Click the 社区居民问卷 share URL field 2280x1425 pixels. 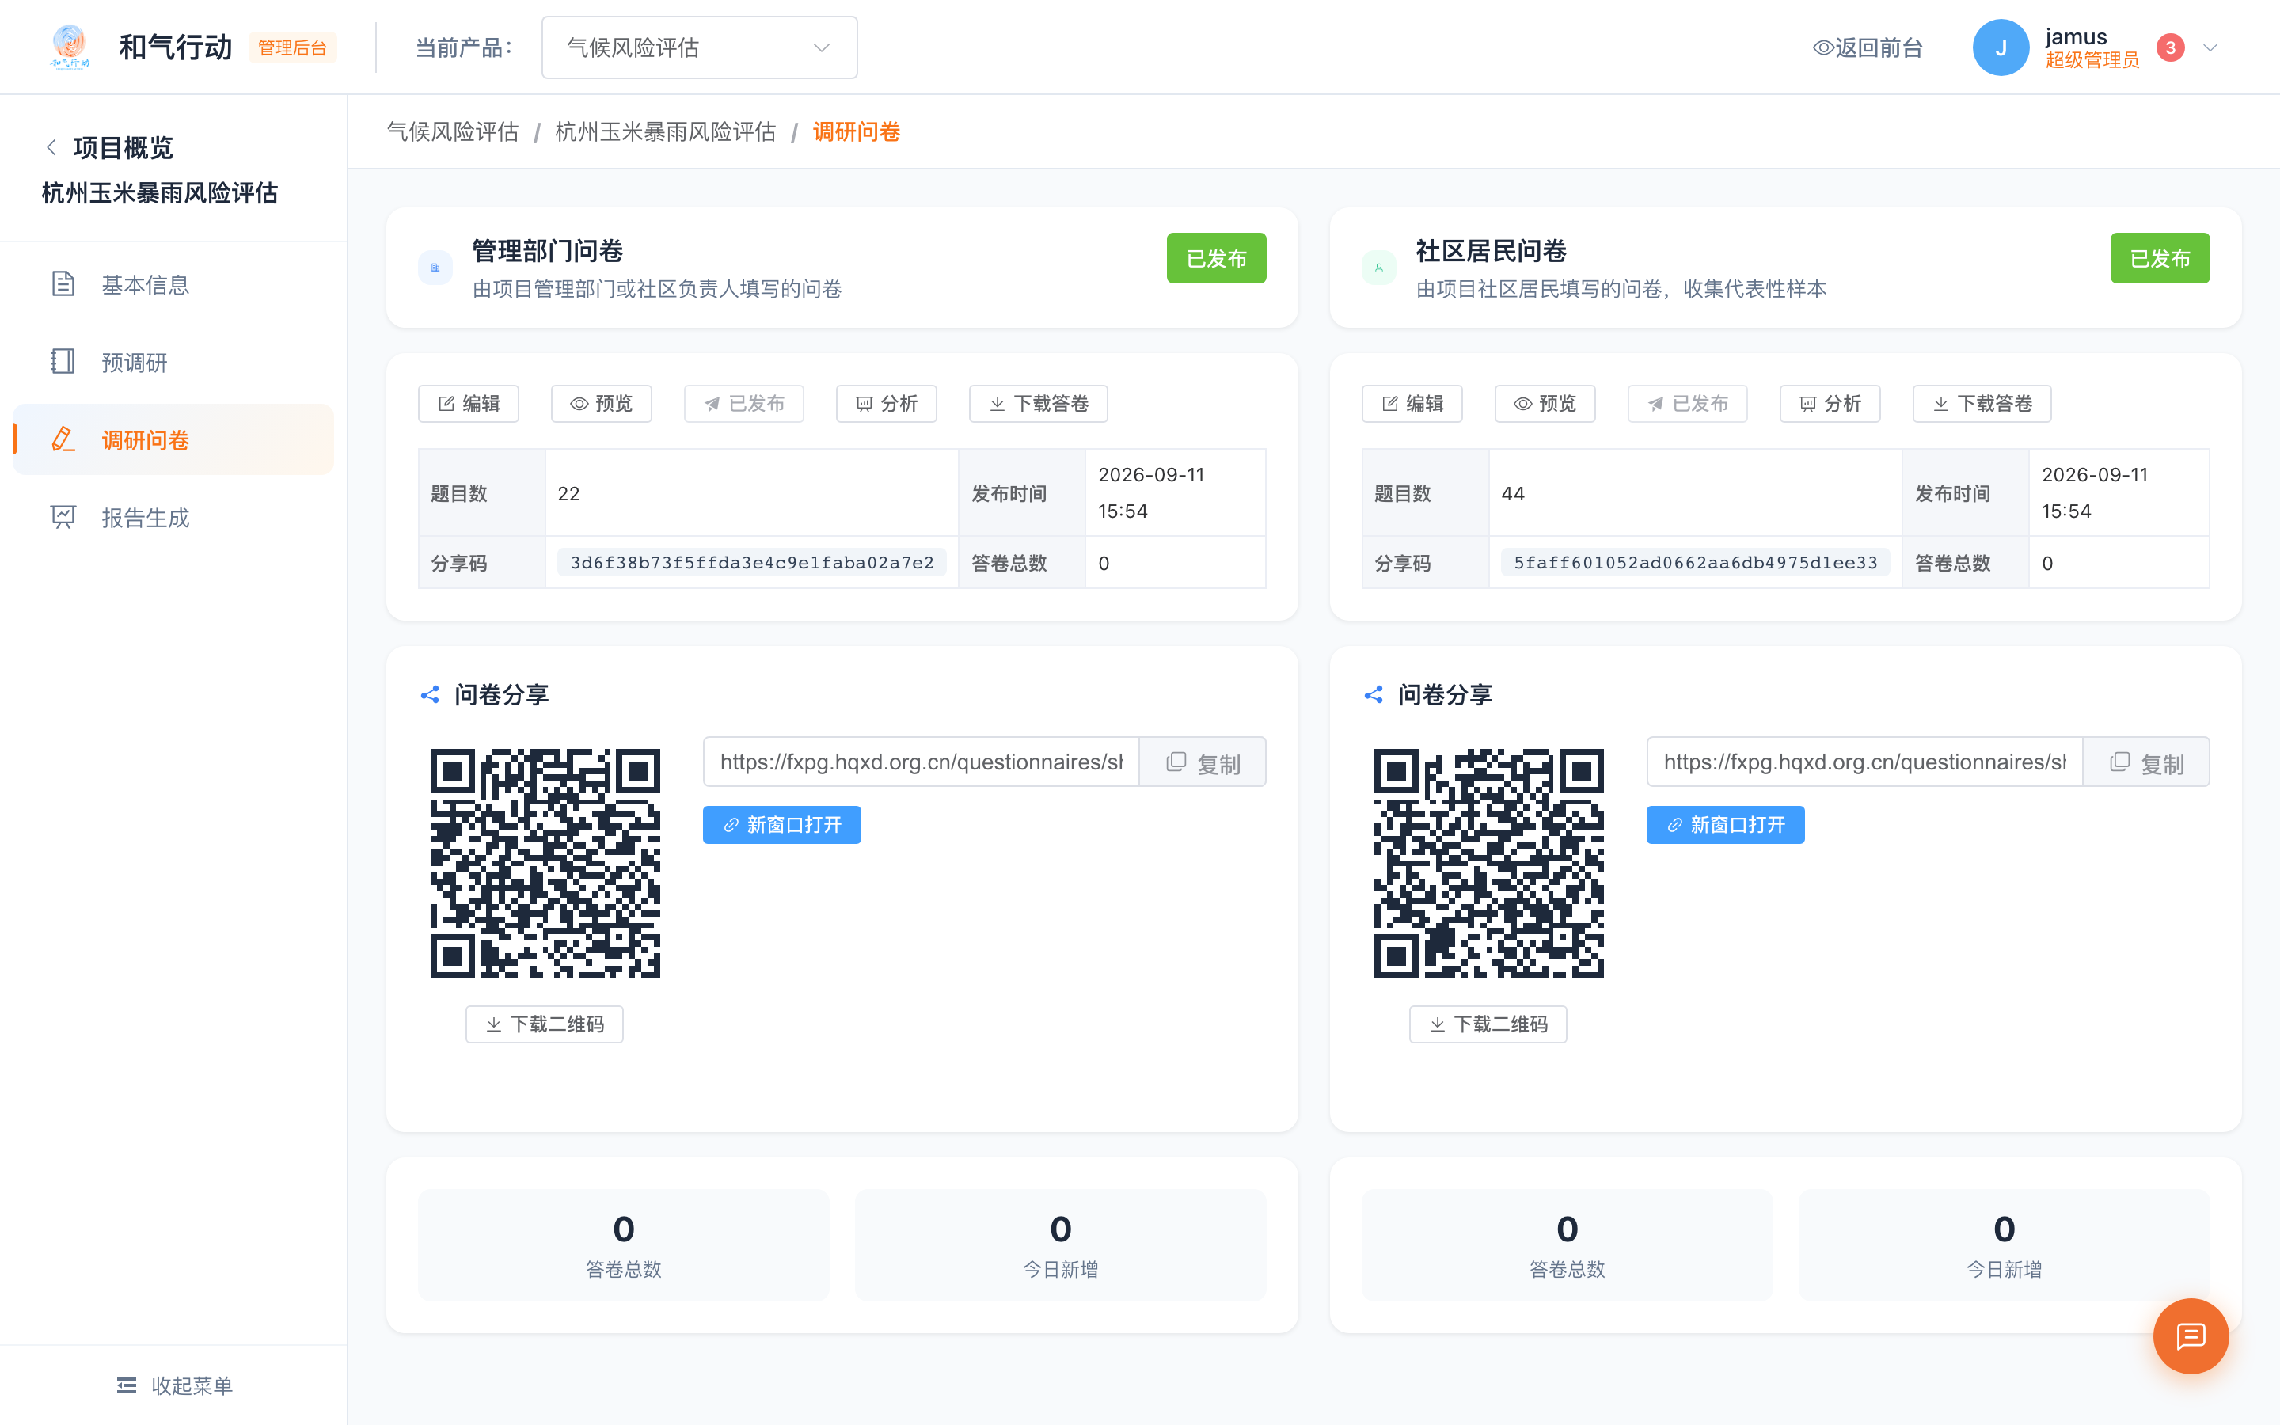(x=1864, y=762)
